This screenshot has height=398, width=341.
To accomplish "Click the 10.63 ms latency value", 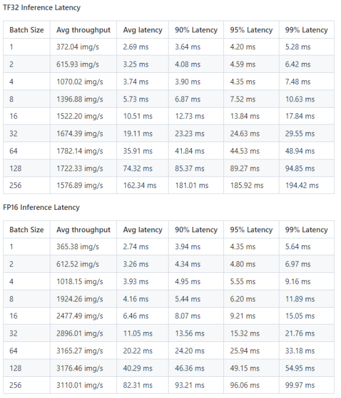I will point(307,99).
